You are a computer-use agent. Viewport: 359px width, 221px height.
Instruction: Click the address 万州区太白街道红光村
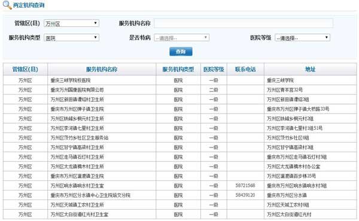[x=289, y=215]
